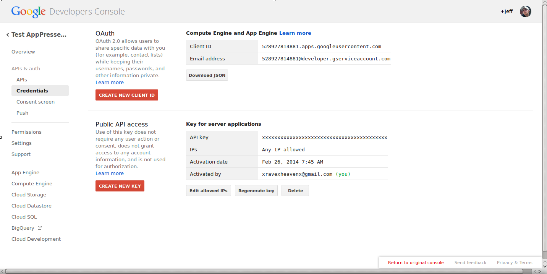Click the Google logo in header
The image size is (547, 274).
(x=28, y=12)
